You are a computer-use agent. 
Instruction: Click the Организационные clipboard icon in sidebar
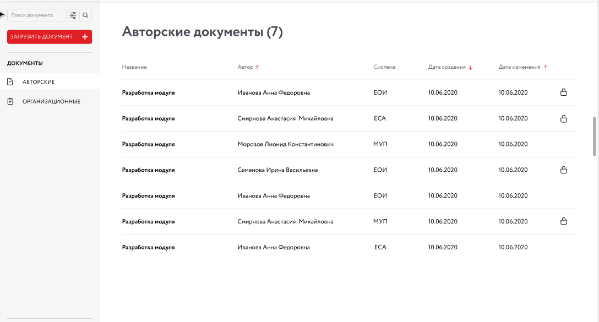tap(10, 101)
